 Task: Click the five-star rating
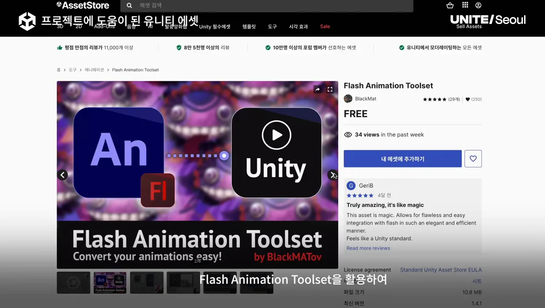coord(435,99)
